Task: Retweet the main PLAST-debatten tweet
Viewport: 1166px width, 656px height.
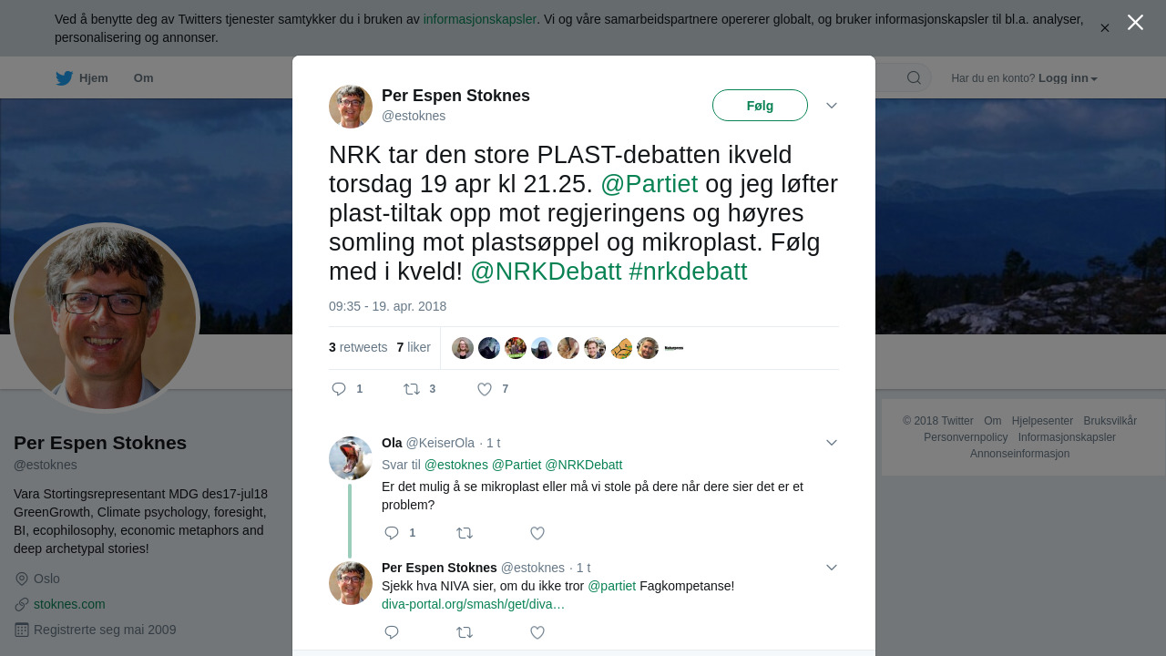Action: 412,389
